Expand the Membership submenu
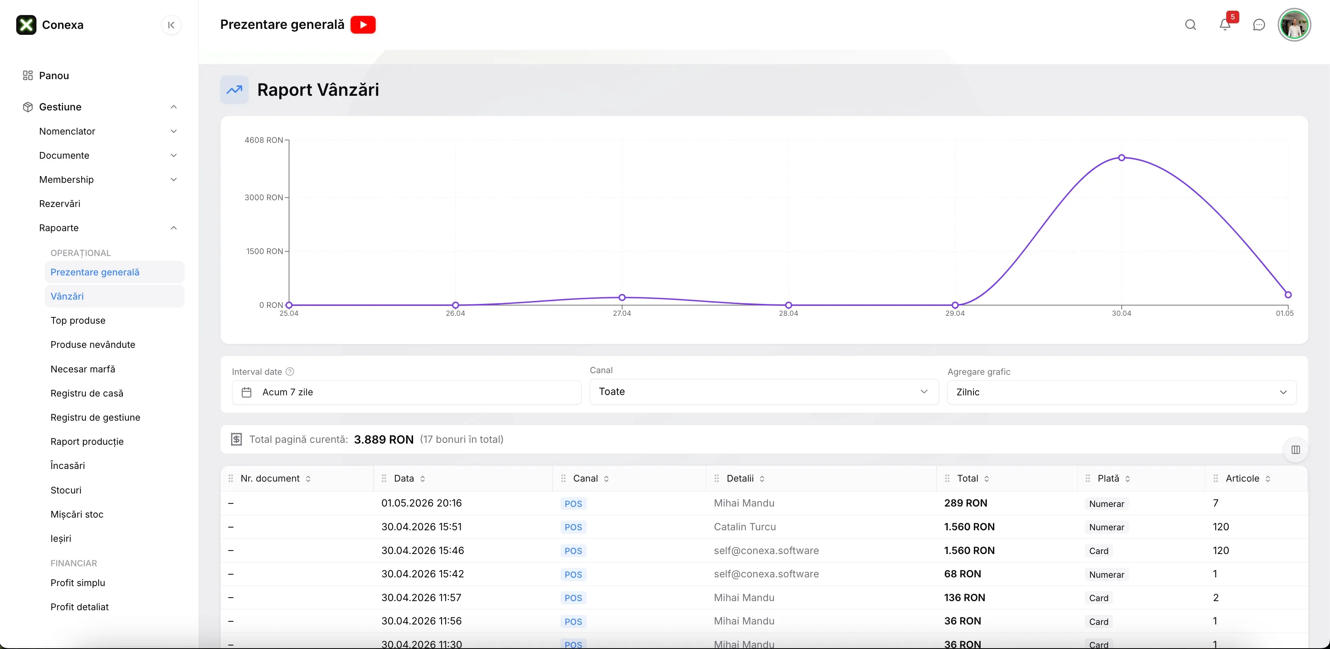Image resolution: width=1330 pixels, height=649 pixels. pos(174,180)
